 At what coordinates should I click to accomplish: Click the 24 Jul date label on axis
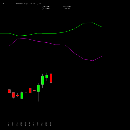(50, 124)
